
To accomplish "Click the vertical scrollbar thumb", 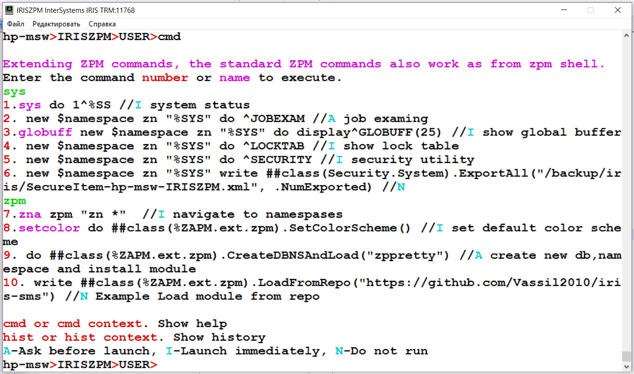I will [x=626, y=357].
